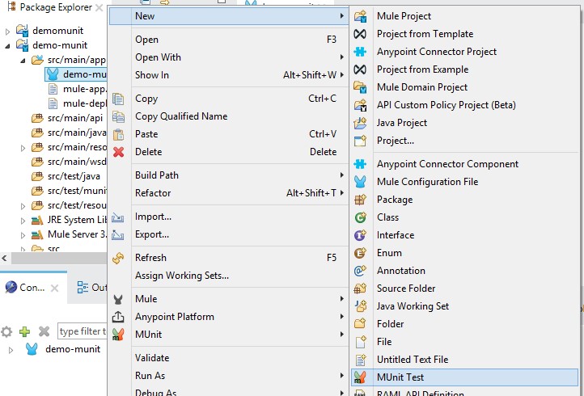The image size is (584, 396).
Task: Open the Refactor submenu
Action: coord(229,193)
